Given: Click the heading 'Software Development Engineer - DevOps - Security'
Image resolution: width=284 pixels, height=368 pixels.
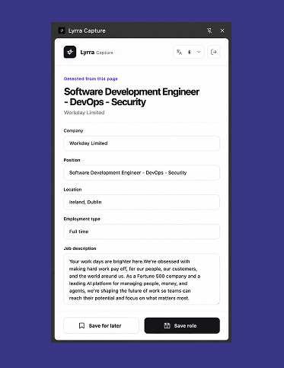Looking at the screenshot, I should pyautogui.click(x=131, y=97).
